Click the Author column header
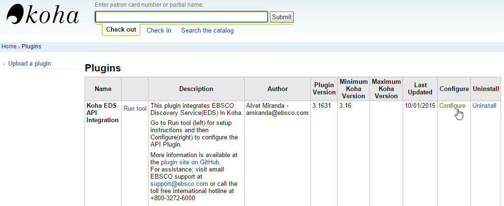Image resolution: width=504 pixels, height=206 pixels. tap(278, 89)
